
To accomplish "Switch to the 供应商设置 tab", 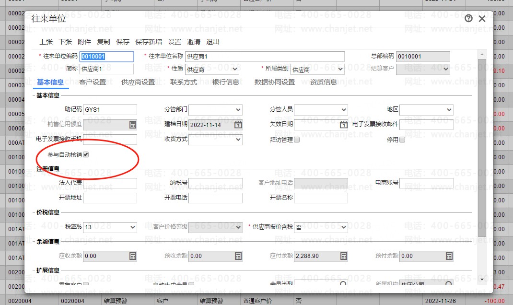I will [138, 82].
